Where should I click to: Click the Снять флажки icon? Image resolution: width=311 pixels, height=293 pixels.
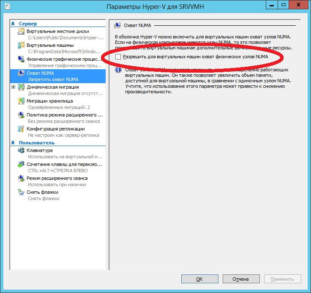point(21,192)
